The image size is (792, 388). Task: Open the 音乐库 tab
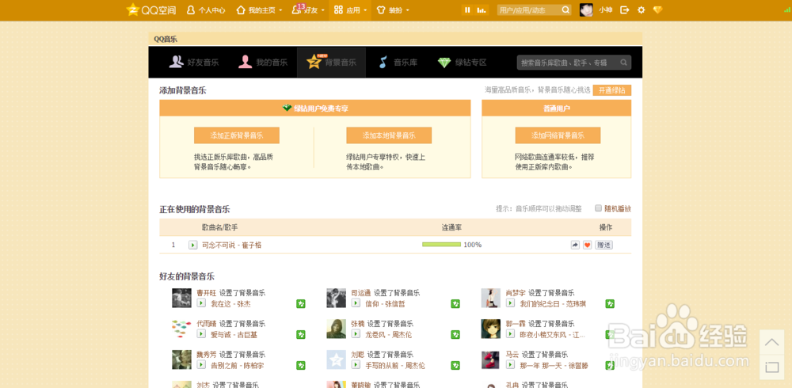[x=398, y=63]
